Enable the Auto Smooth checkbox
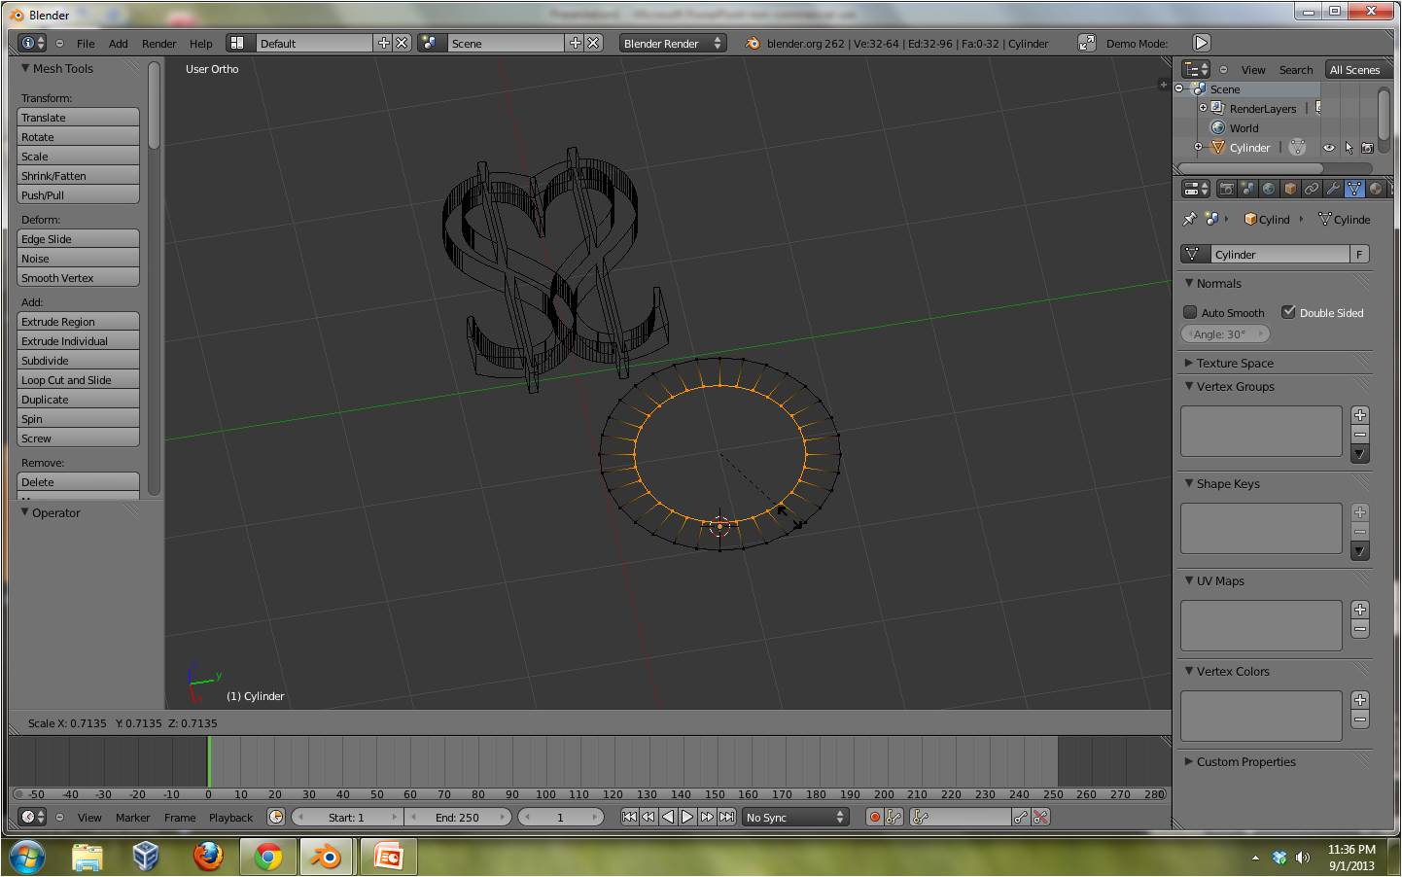Image resolution: width=1402 pixels, height=877 pixels. [1190, 312]
